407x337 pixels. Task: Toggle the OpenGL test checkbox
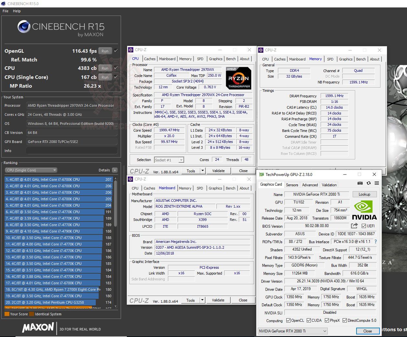point(116,50)
